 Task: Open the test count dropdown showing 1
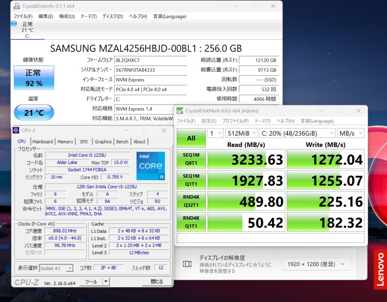click(x=216, y=133)
